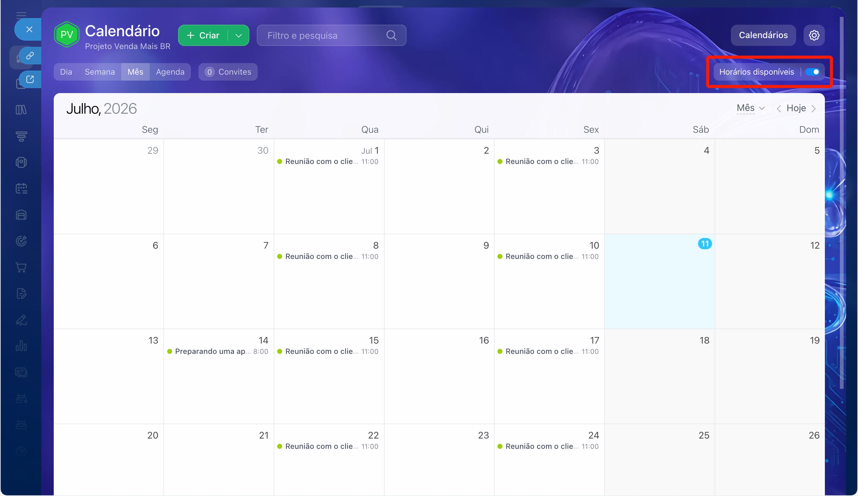Click day number 7 Tuesday cell
The height and width of the screenshot is (496, 858).
266,246
